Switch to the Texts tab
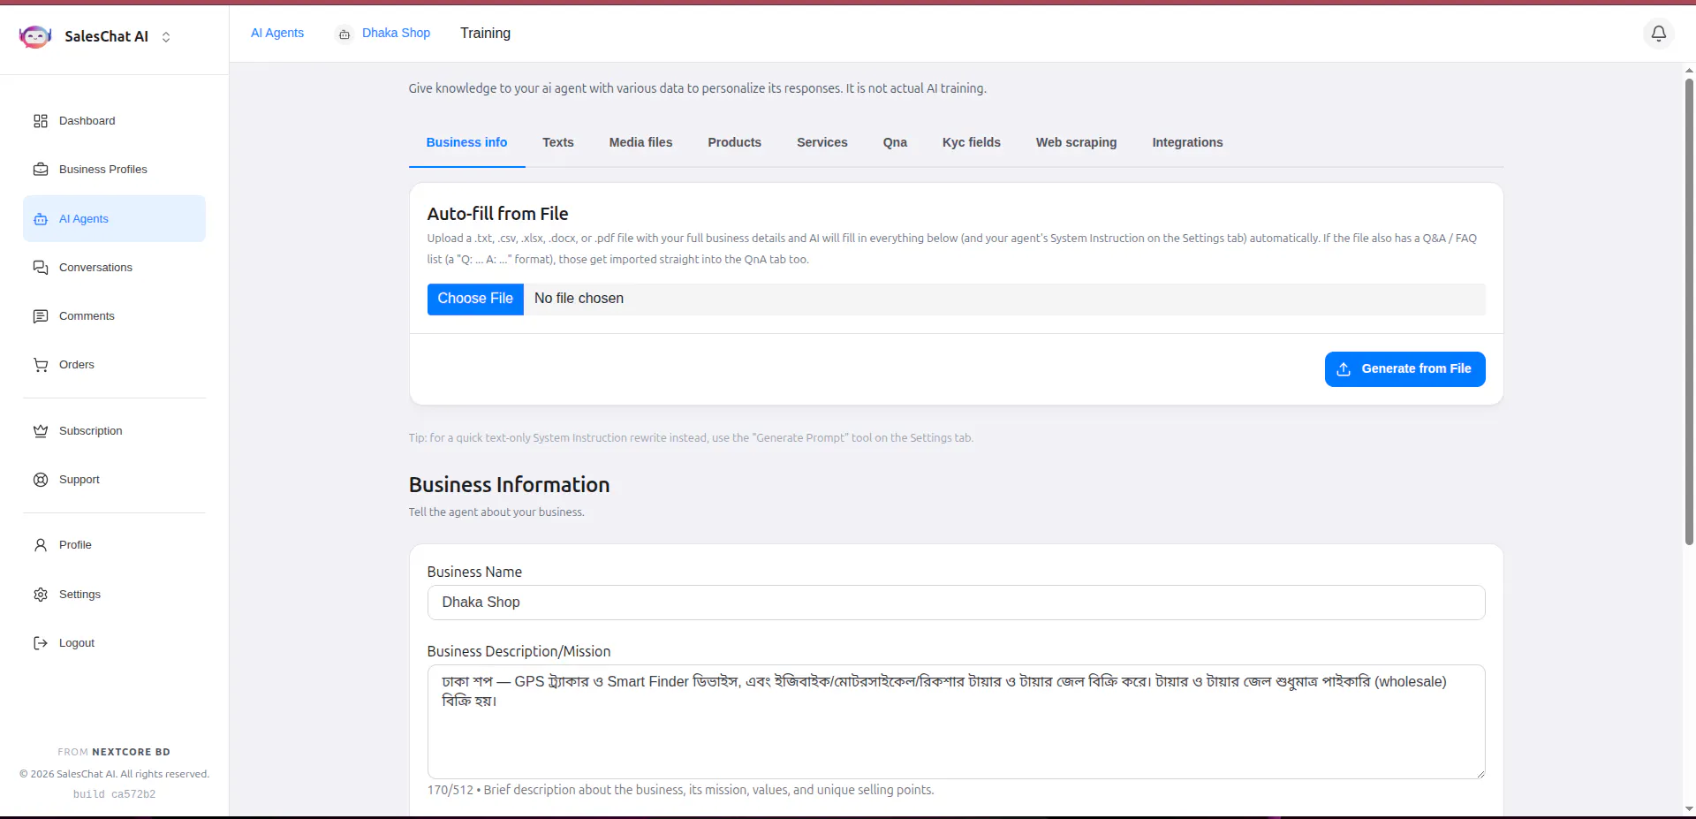1696x819 pixels. coord(558,142)
